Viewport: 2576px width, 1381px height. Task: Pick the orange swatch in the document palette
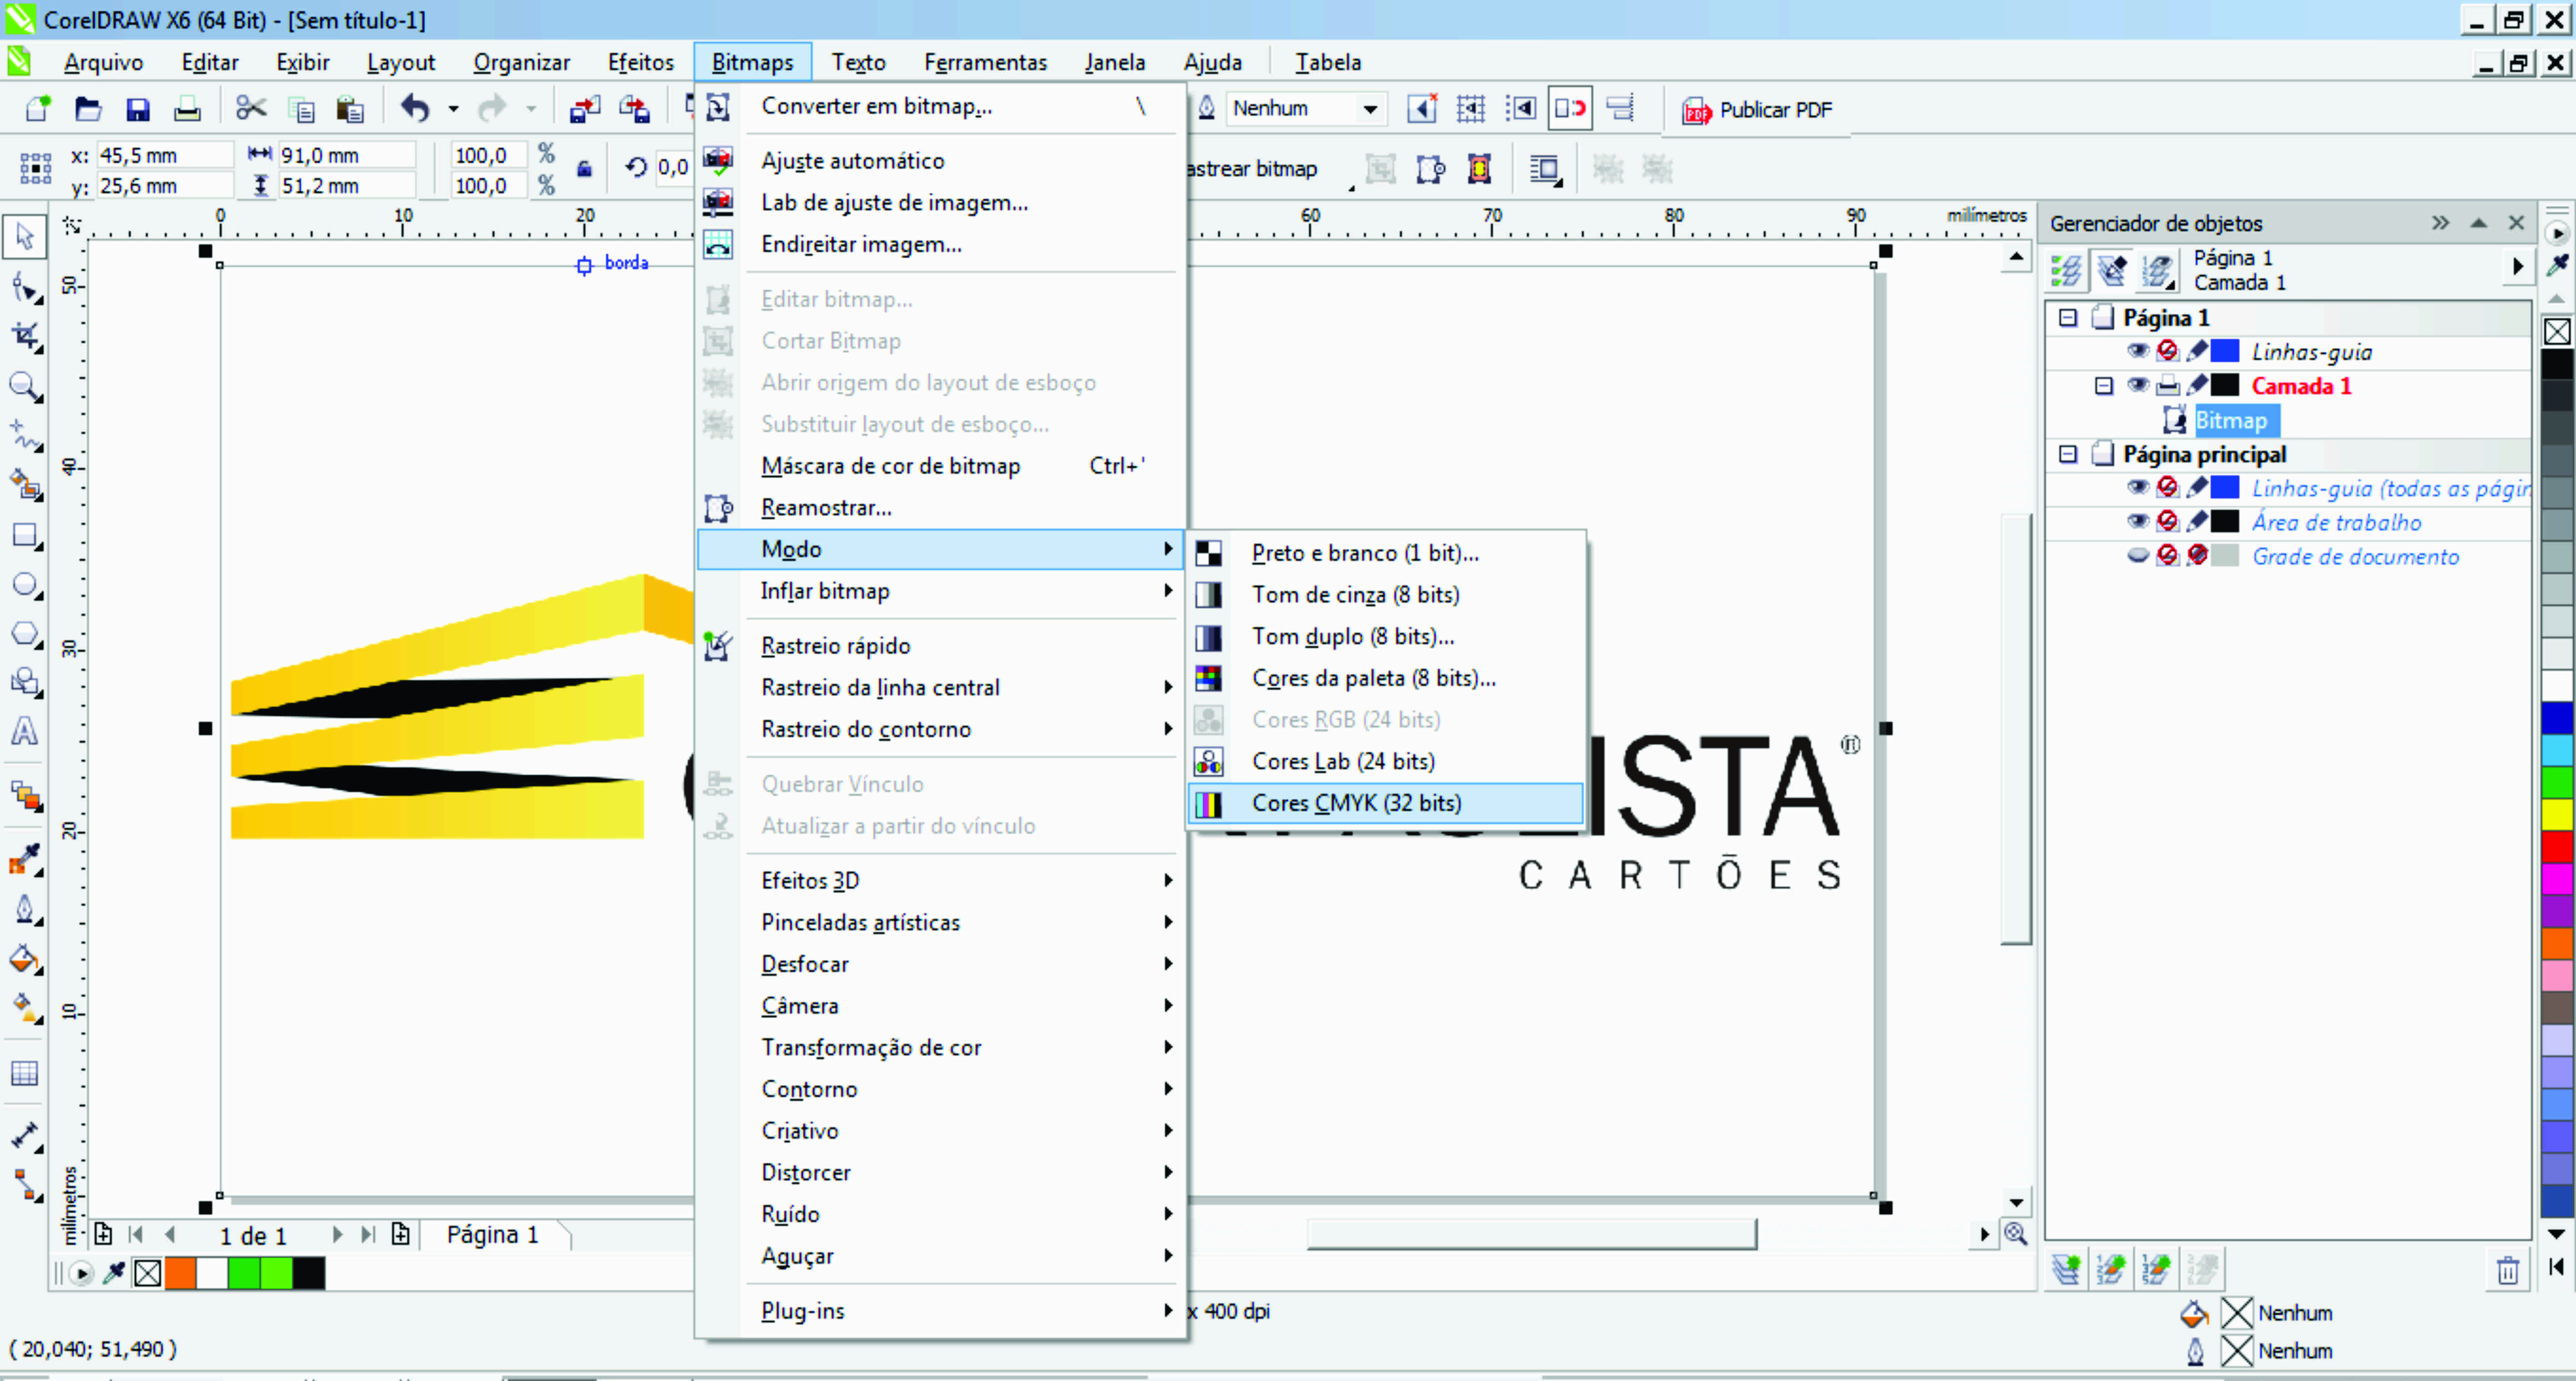[180, 1273]
